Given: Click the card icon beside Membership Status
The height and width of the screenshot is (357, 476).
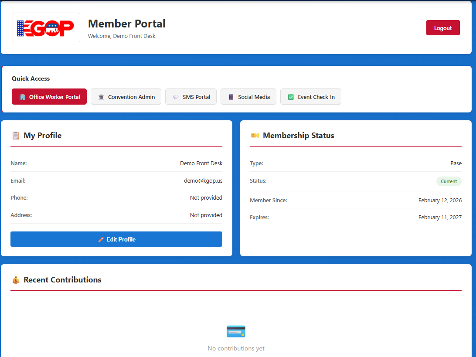Looking at the screenshot, I should (x=255, y=136).
